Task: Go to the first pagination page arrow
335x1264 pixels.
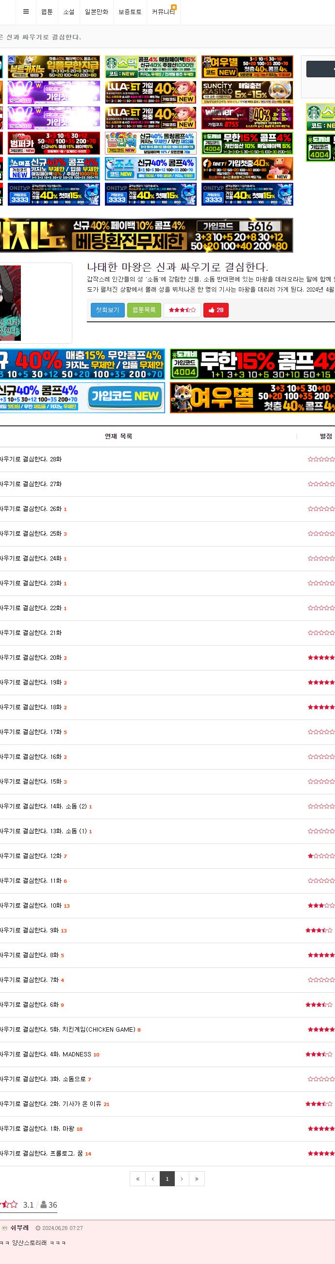Action: [x=137, y=1178]
